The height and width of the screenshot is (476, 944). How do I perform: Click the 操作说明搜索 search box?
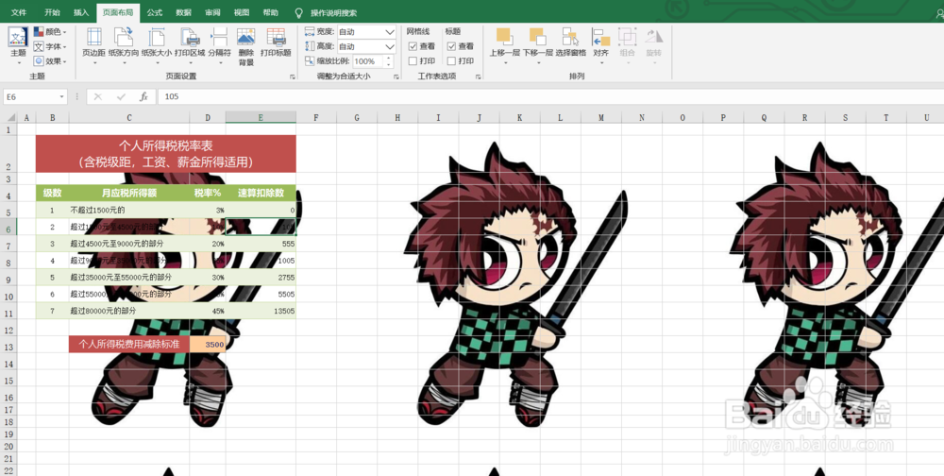(x=333, y=13)
